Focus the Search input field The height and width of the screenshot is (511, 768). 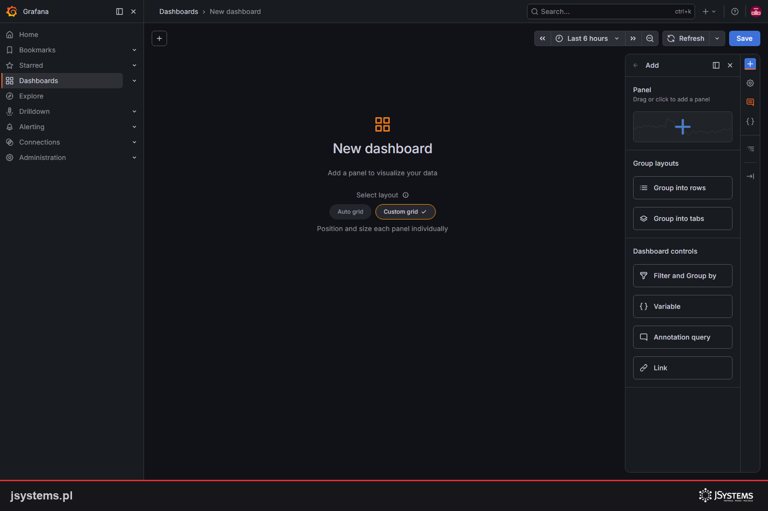[x=611, y=12]
